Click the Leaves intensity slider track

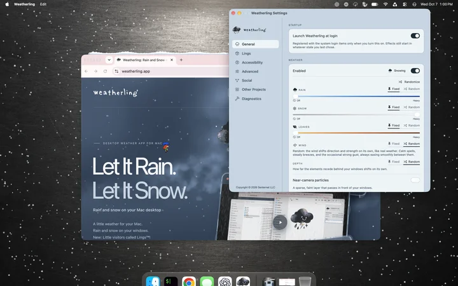(x=356, y=133)
